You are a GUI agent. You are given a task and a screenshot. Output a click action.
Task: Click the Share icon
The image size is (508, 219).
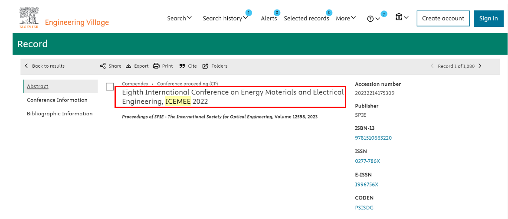coord(103,66)
